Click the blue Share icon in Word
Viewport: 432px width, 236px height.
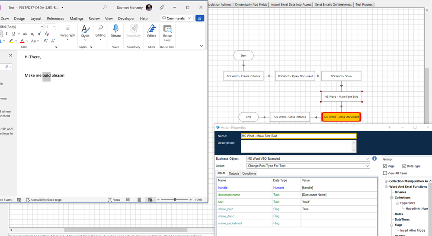click(200, 18)
